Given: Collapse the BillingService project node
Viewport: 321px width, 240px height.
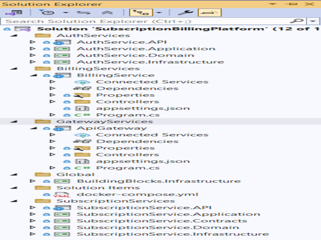Looking at the screenshot, I should coord(34,75).
